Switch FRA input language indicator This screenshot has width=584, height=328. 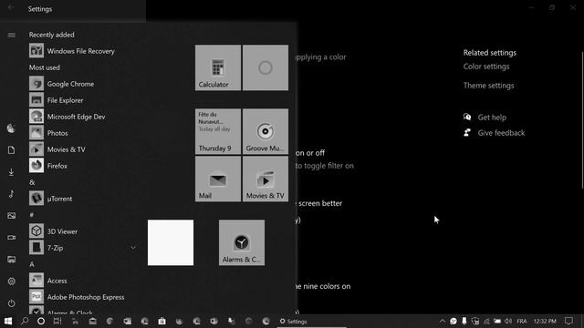click(x=522, y=321)
